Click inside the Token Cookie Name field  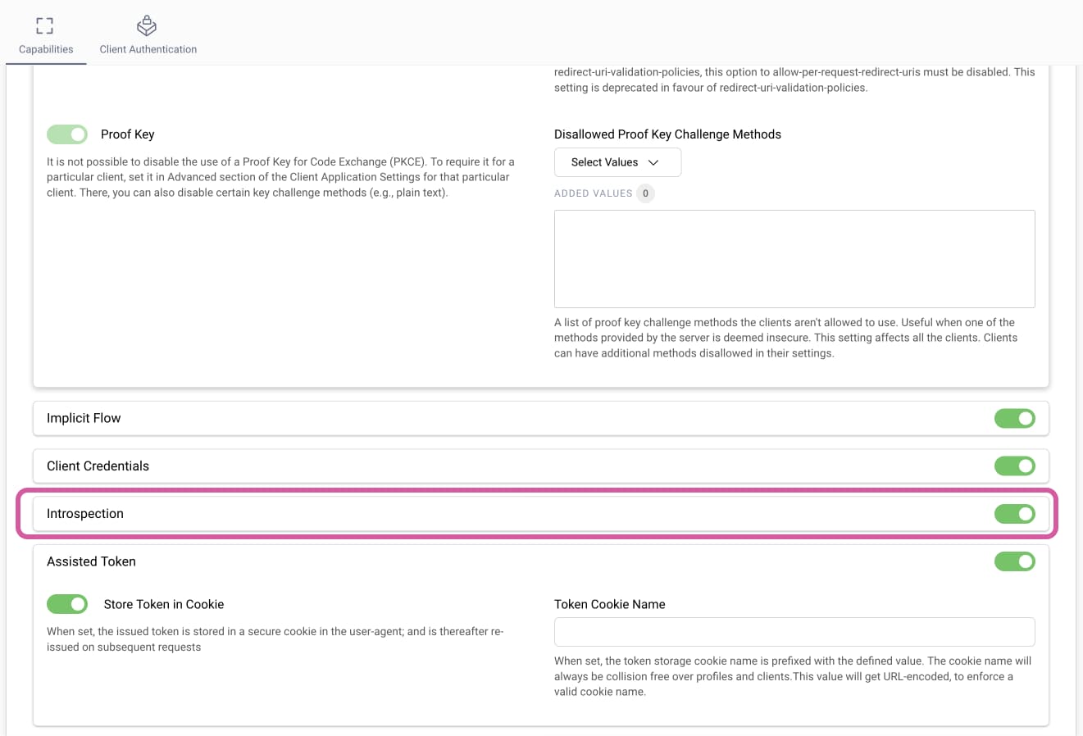[x=794, y=632]
